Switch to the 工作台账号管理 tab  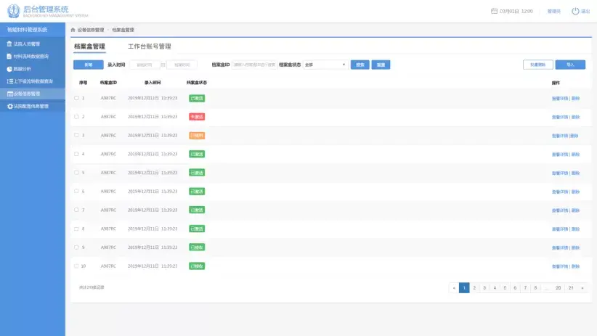pyautogui.click(x=150, y=46)
